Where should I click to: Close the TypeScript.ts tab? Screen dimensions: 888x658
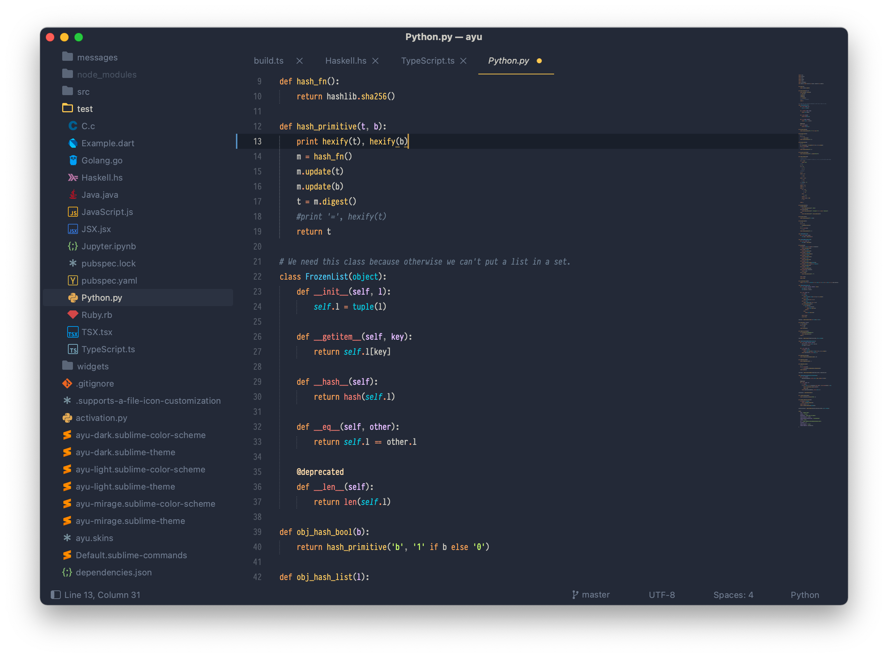point(463,61)
